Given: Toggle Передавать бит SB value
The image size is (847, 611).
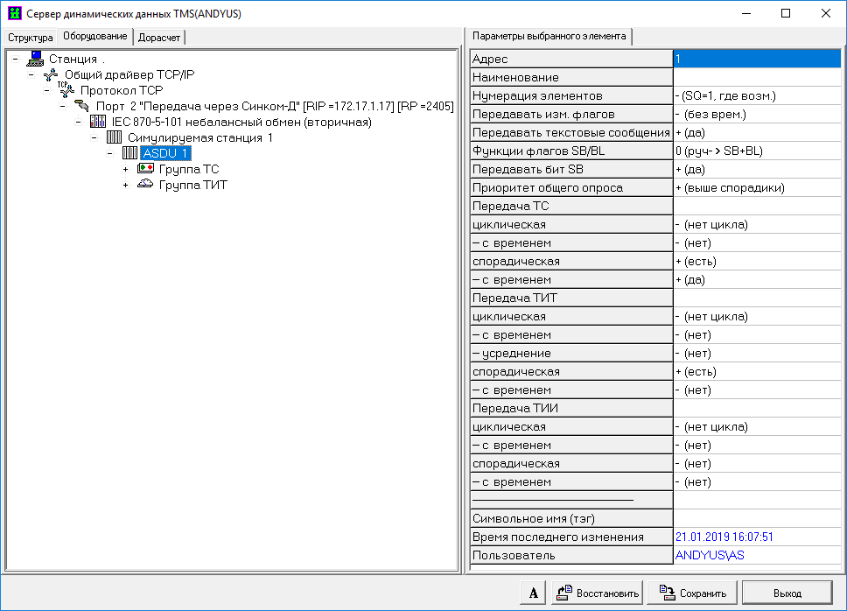Looking at the screenshot, I should (757, 169).
